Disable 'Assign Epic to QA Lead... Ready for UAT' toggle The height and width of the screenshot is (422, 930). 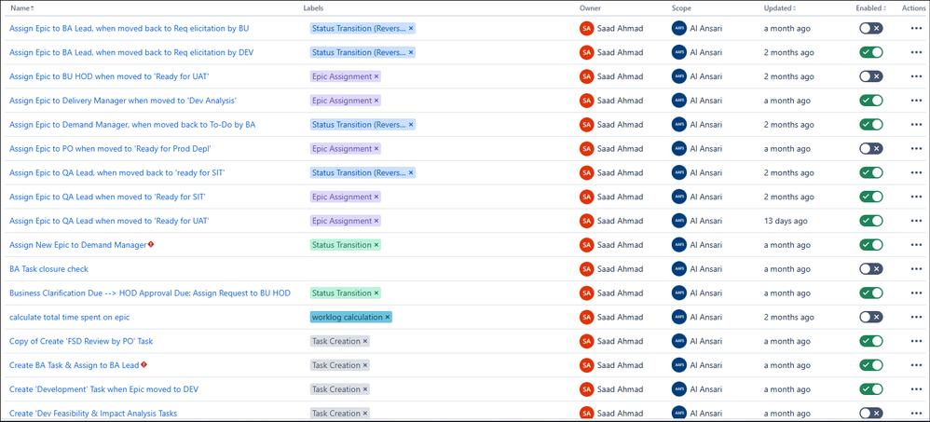pos(870,221)
